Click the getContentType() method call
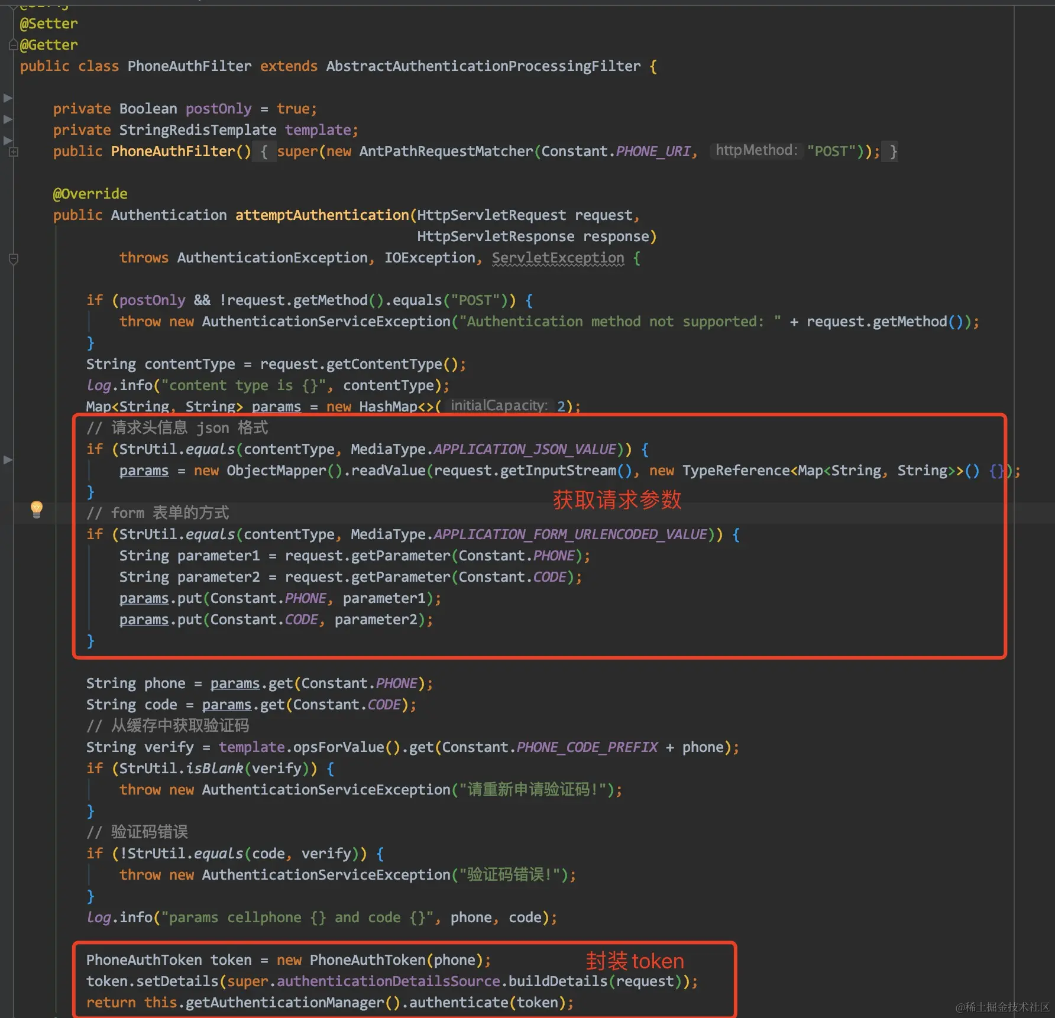Screen dimensions: 1055x1018 coord(392,364)
